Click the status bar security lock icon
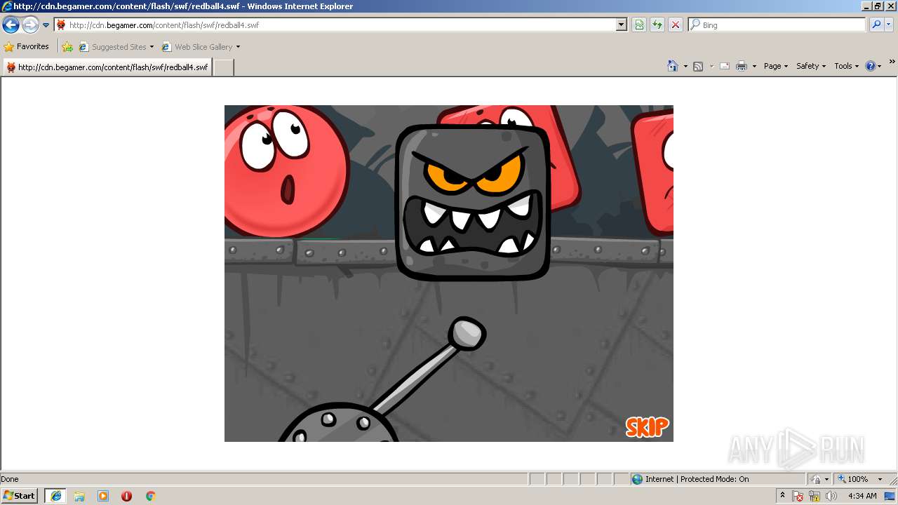The height and width of the screenshot is (505, 898). pos(817,479)
